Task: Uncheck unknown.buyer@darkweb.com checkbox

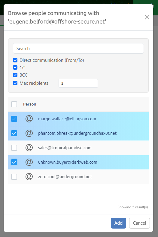Action: pos(14,162)
